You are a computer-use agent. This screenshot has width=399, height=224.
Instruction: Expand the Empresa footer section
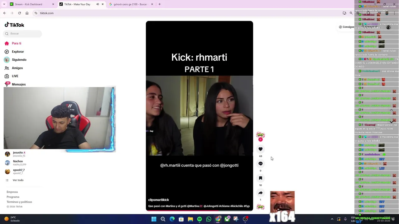pos(12,192)
